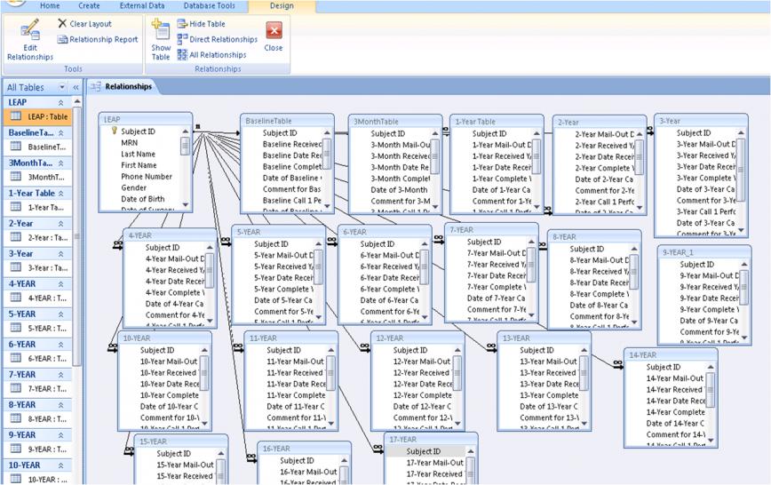Select Subject ID field in 17-YEAR table
Image resolution: width=771 pixels, height=485 pixels.
click(x=423, y=451)
